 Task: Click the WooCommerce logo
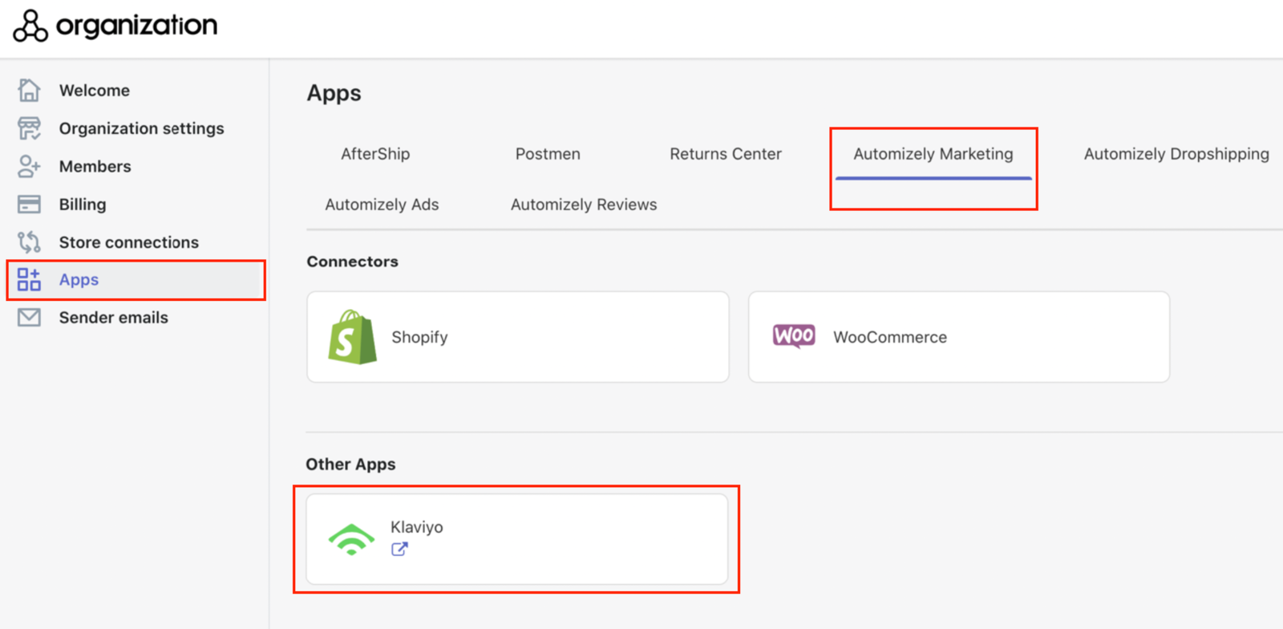tap(794, 336)
